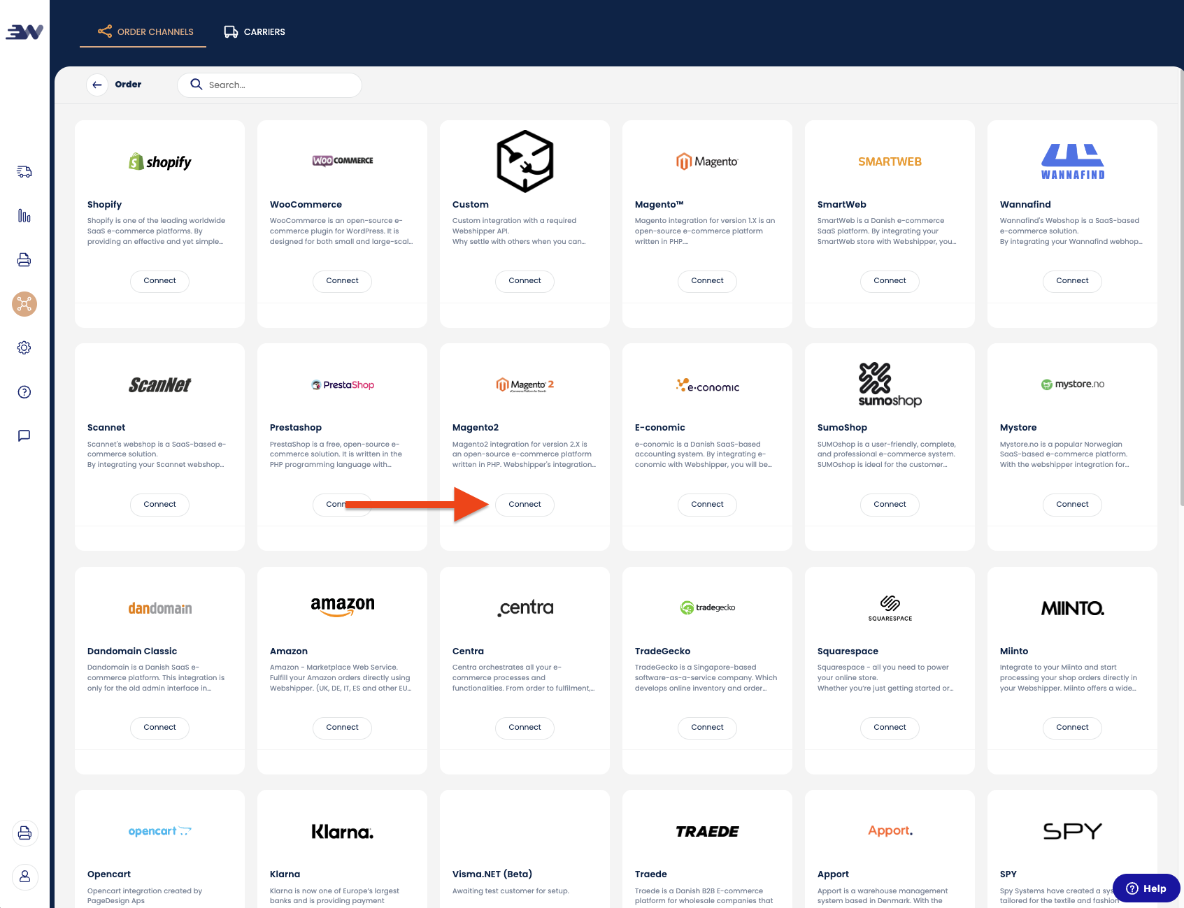Open the settings gear in sidebar
Viewport: 1184px width, 908px height.
[x=24, y=348]
